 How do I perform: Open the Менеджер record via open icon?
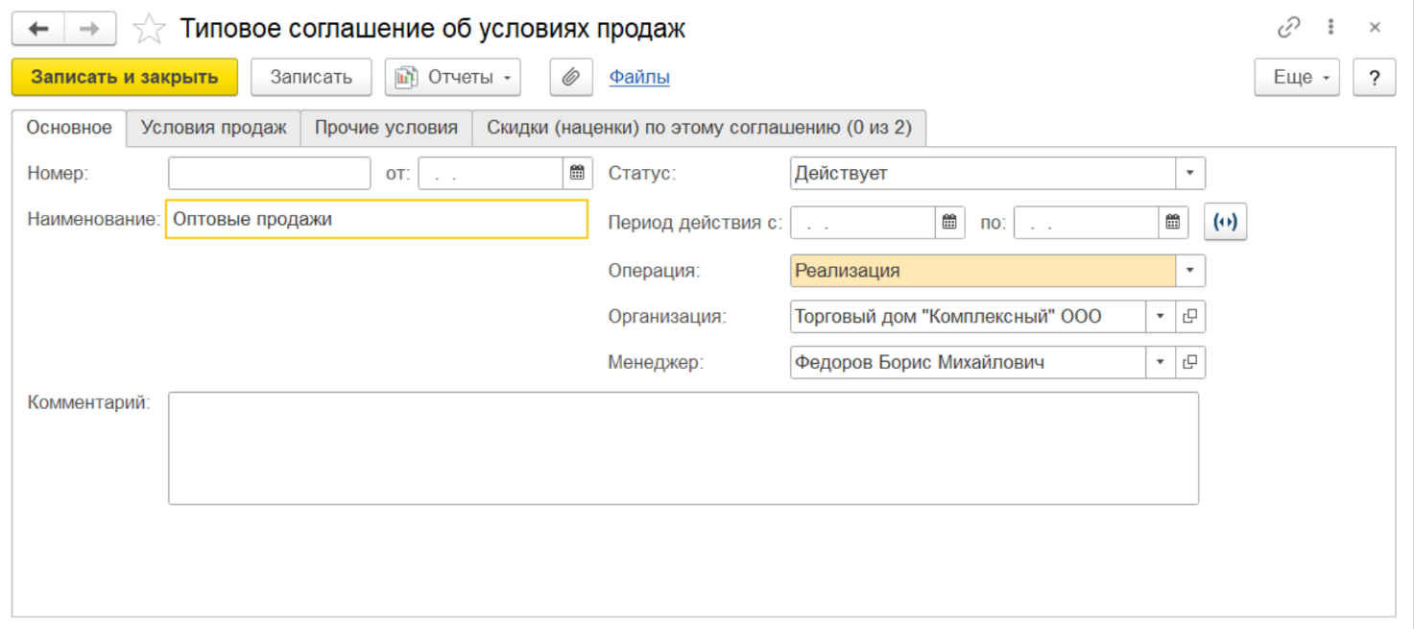click(x=1190, y=362)
